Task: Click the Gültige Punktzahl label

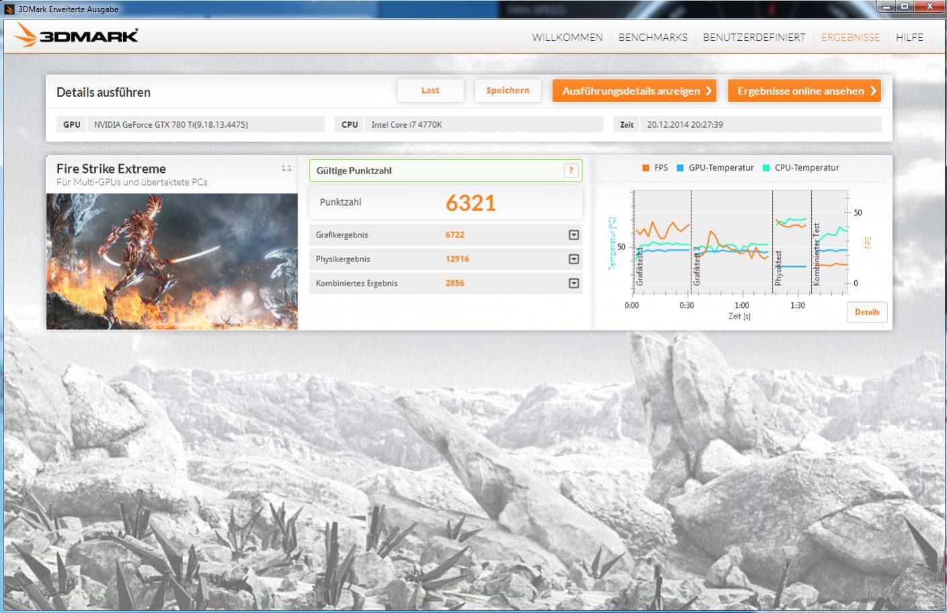Action: pyautogui.click(x=354, y=171)
